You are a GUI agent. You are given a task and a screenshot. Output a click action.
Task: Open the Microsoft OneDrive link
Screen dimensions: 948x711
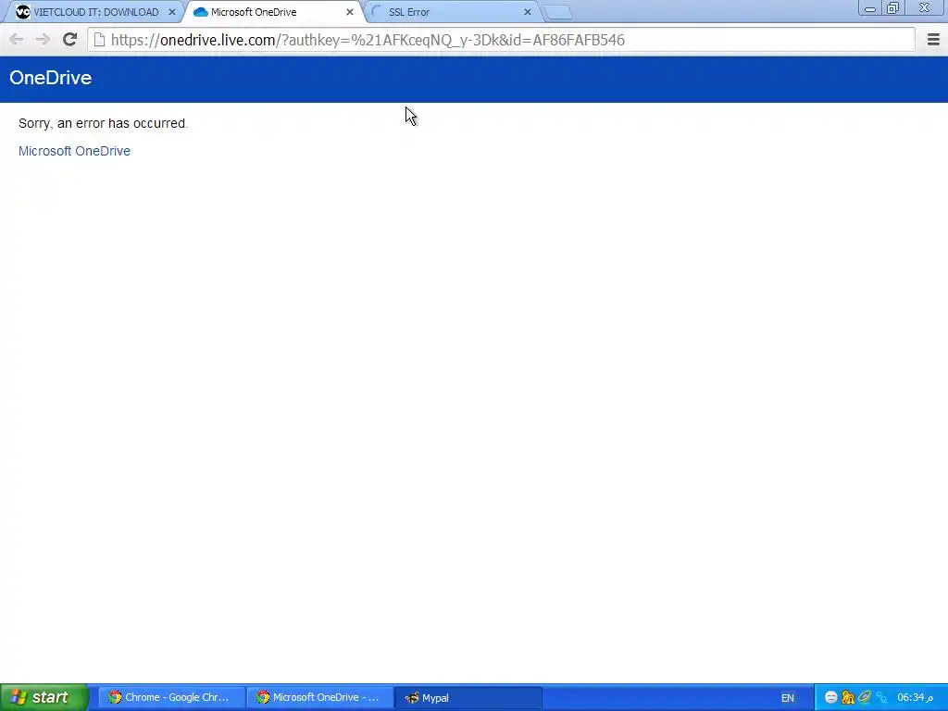tap(74, 151)
